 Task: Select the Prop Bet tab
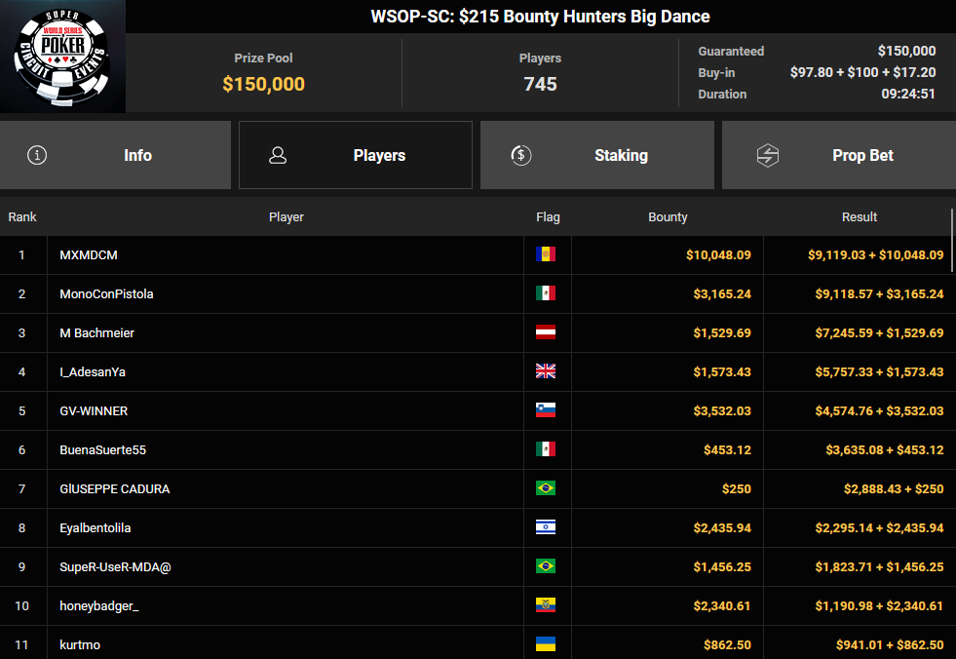pyautogui.click(x=838, y=155)
